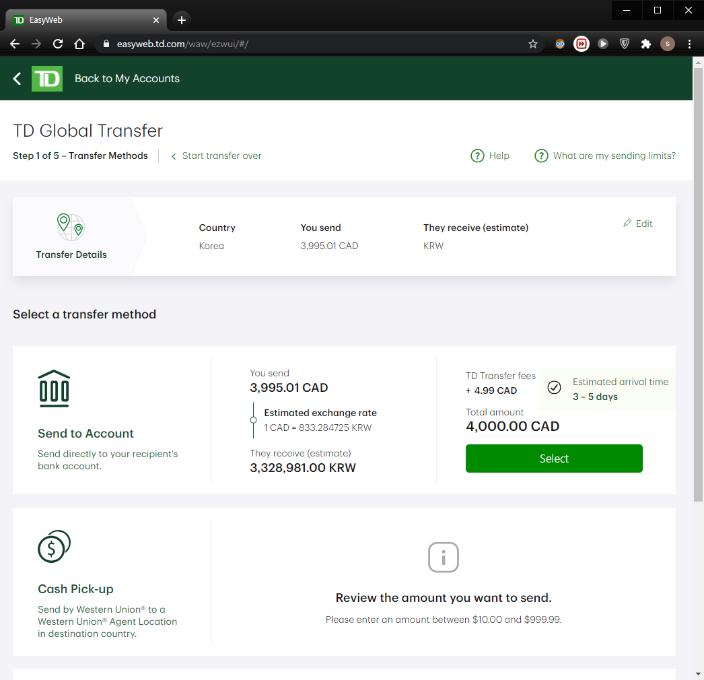Image resolution: width=704 pixels, height=680 pixels.
Task: Click Review the amount you want to send
Action: tap(444, 598)
